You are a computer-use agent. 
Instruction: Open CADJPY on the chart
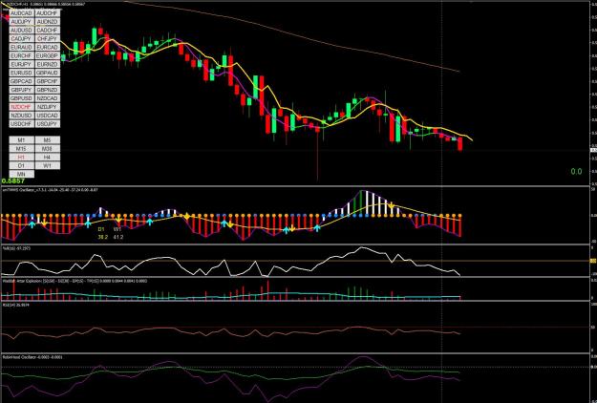[21, 39]
